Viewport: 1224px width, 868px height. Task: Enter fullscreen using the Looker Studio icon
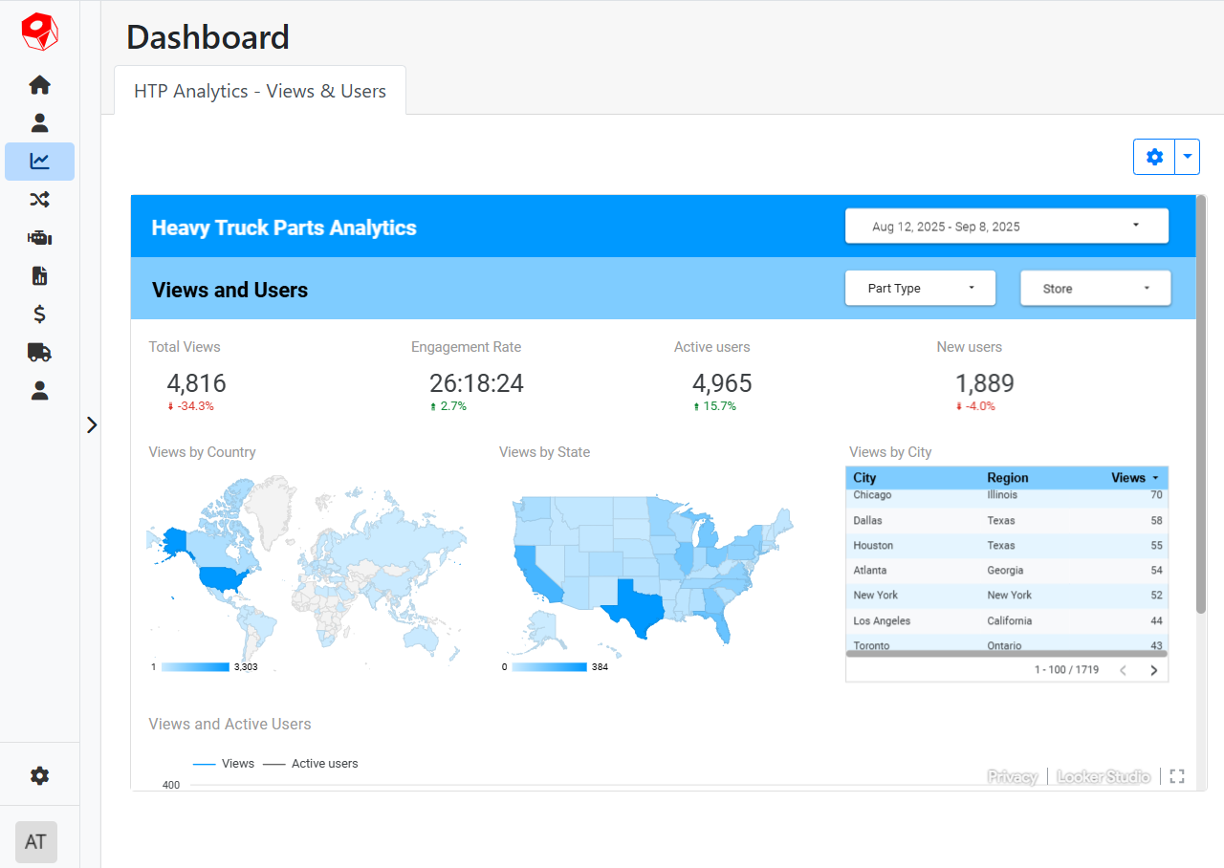(1177, 776)
